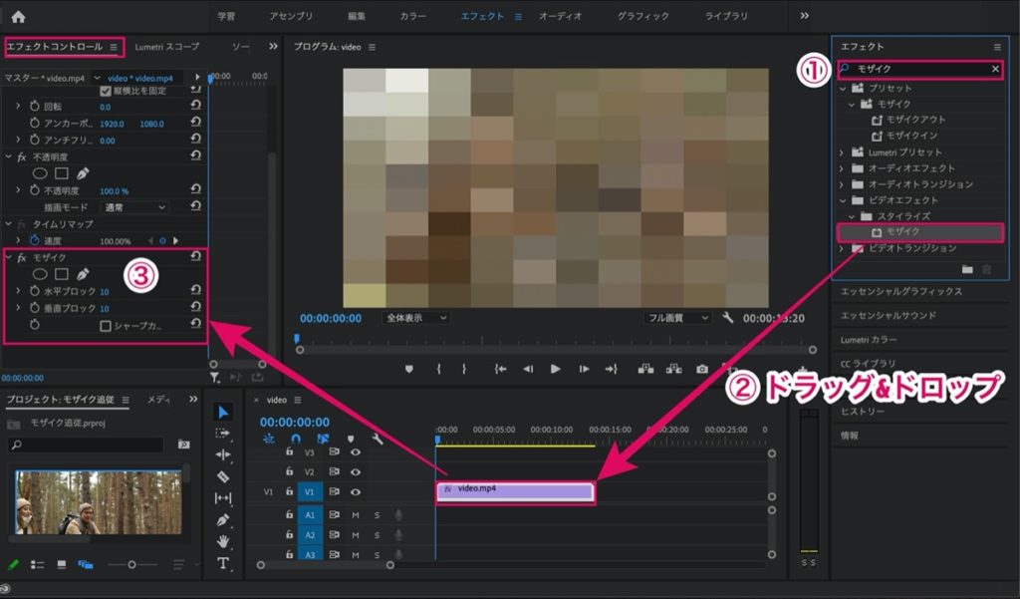Open the 描画モード 通常 dropdown
Viewport: 1020px width, 599px height.
[x=134, y=207]
